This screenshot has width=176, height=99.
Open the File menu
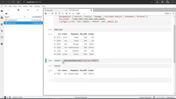coord(6,6)
